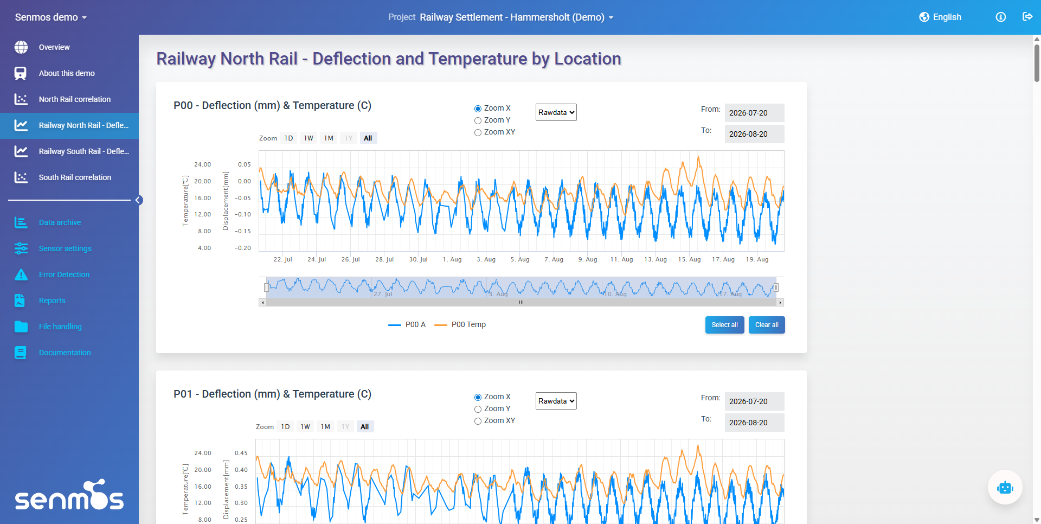The image size is (1041, 524).
Task: Click the P00 To date field
Action: tap(754, 134)
